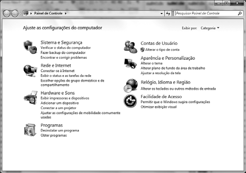The image size is (246, 173).
Task: Open Conectar-se à Internet link
Action: tap(57, 71)
